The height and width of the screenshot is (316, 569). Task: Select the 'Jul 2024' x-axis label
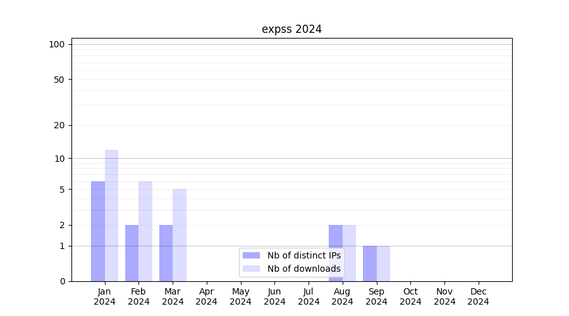[309, 296]
